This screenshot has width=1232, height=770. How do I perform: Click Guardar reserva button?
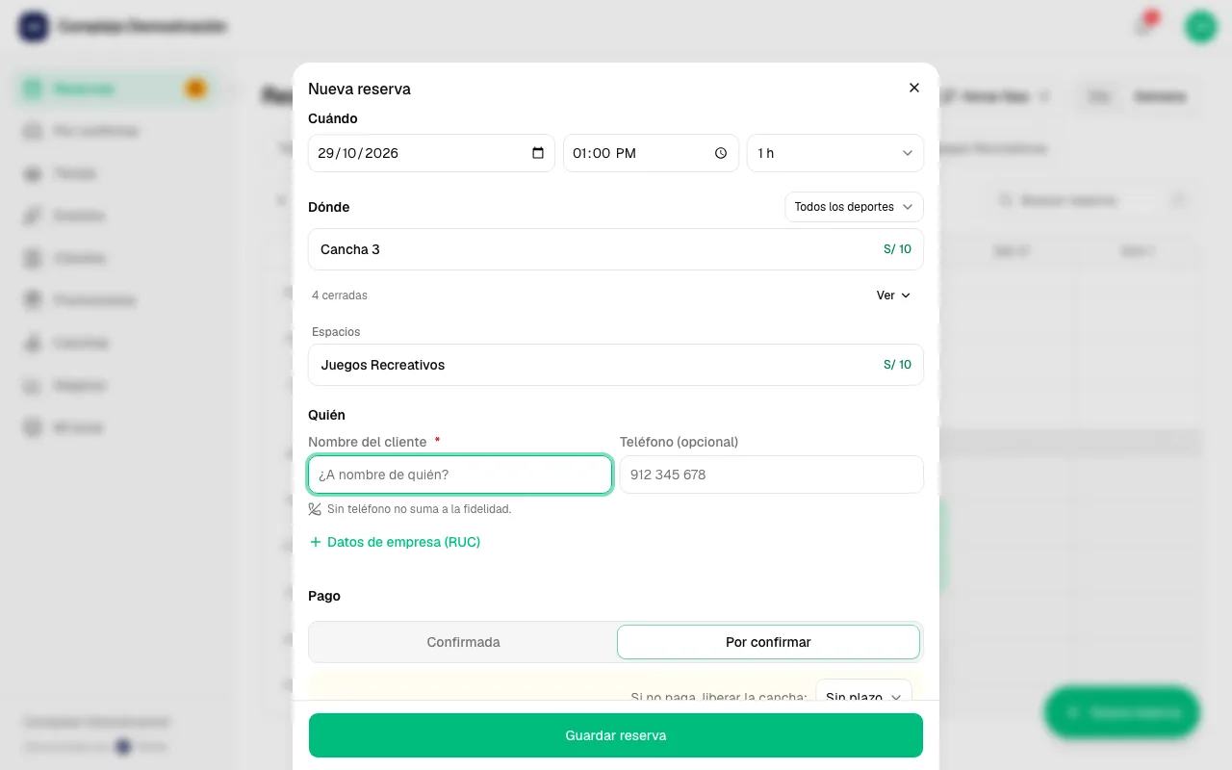616,735
